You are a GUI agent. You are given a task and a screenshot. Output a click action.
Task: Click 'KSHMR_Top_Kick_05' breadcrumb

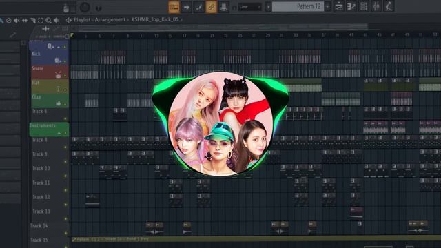[155, 20]
